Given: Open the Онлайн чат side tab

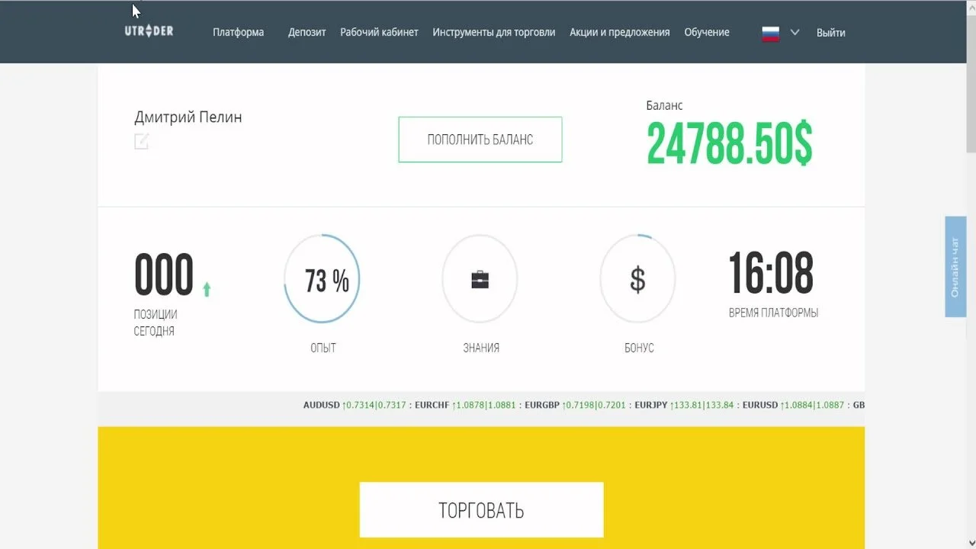Looking at the screenshot, I should [955, 267].
